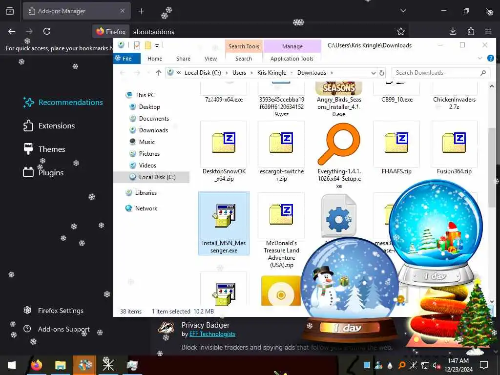Screen dimensions: 500x375
Task: Expand chevron after Downloads in breadcrumb
Action: (x=332, y=73)
